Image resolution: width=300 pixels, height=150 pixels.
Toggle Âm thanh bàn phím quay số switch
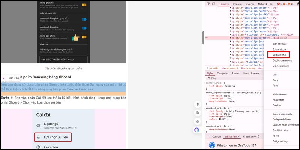[x=84, y=19]
